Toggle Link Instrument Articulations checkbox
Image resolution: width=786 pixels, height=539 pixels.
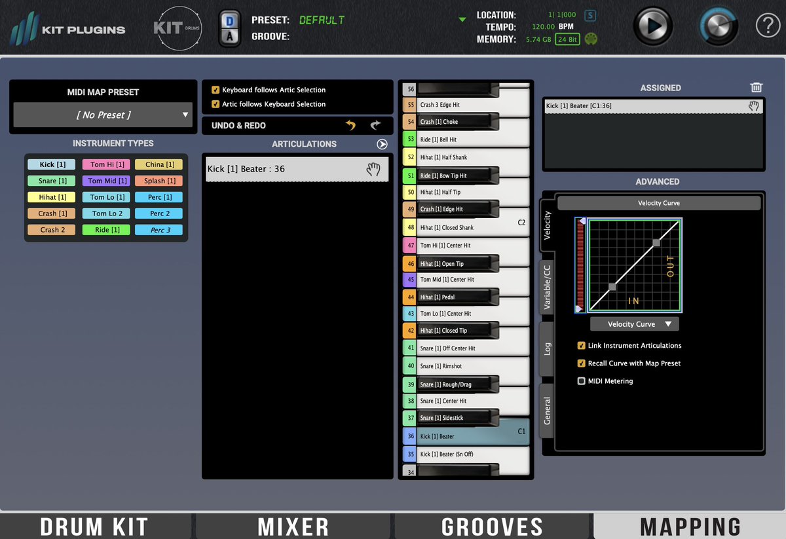[x=581, y=345]
